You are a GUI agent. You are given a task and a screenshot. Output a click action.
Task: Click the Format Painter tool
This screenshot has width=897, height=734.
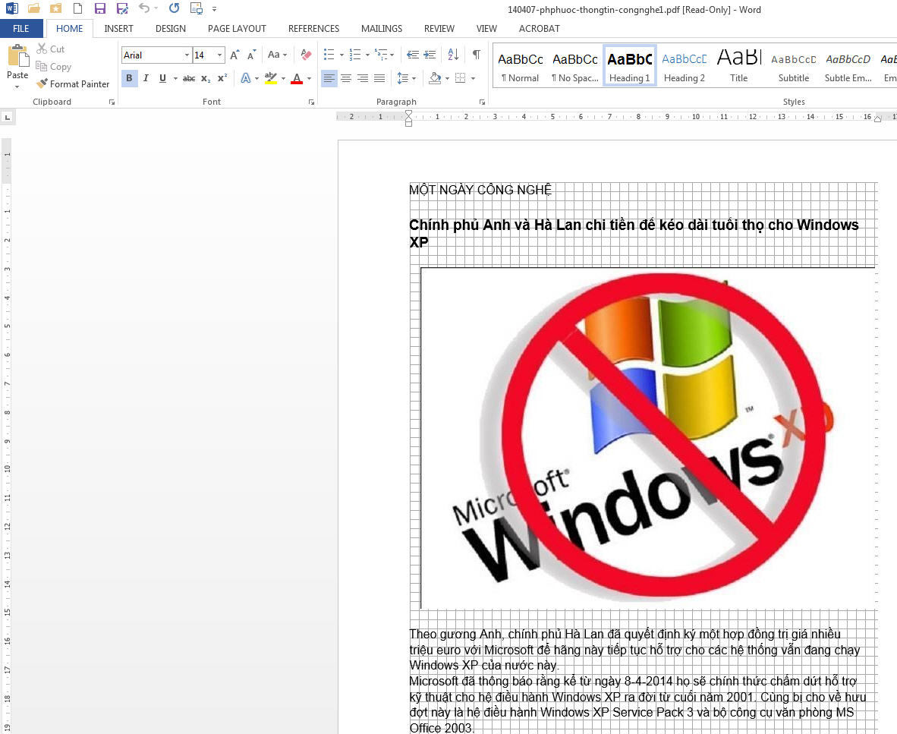pos(73,84)
